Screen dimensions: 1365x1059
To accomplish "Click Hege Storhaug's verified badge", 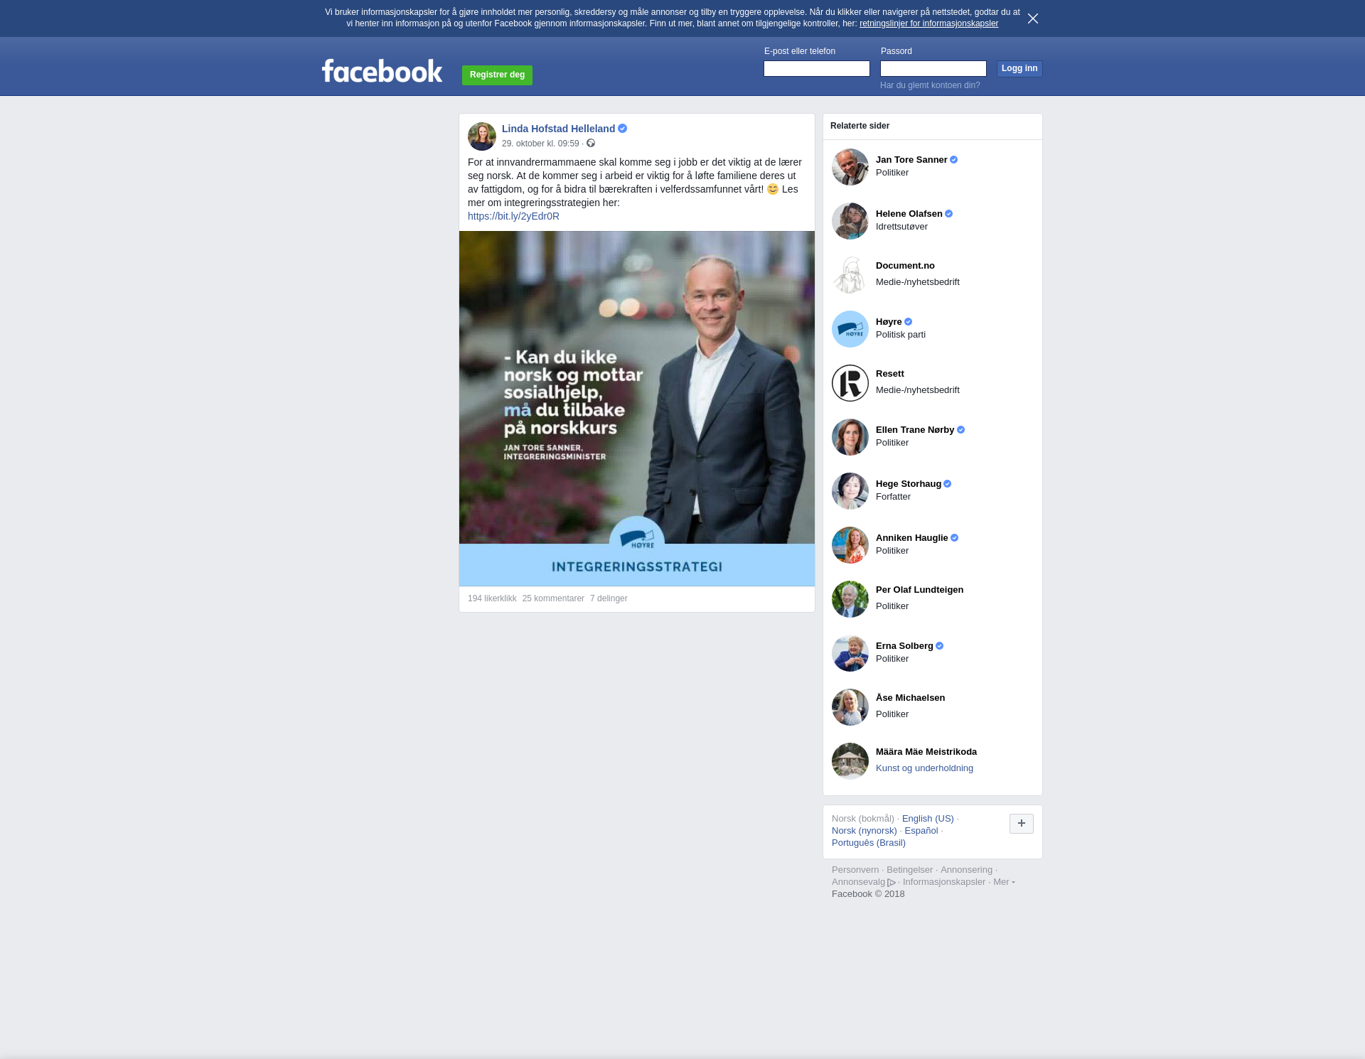I will coord(948,484).
